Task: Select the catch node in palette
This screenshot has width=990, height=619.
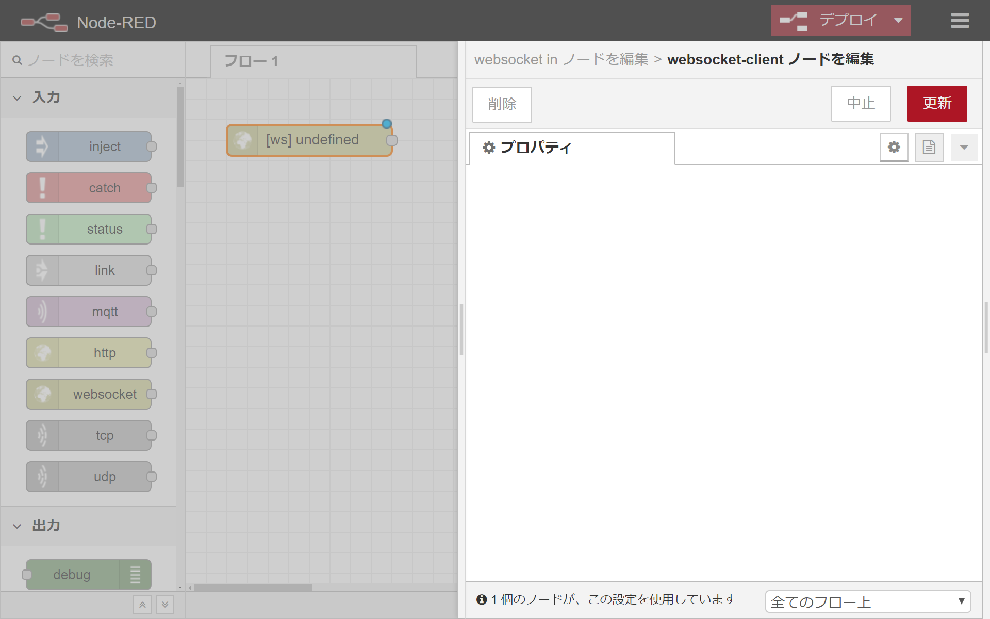Action: pos(89,188)
